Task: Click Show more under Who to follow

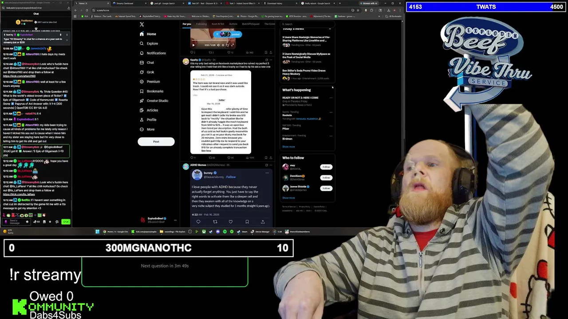Action: [288, 198]
